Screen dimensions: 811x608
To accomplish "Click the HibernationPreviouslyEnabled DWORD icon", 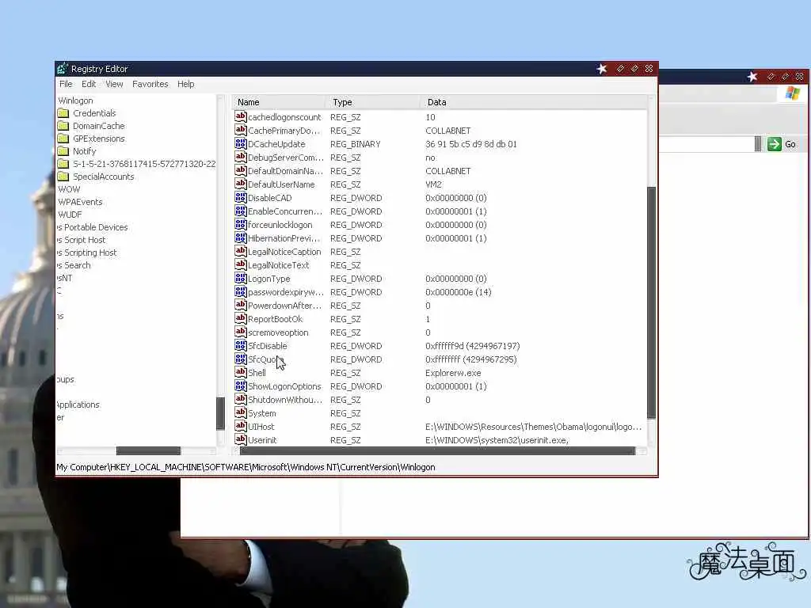I will 241,237.
